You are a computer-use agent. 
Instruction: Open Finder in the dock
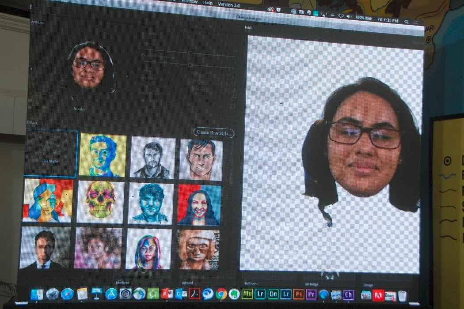tap(37, 294)
